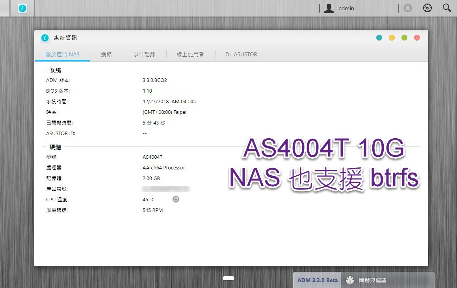This screenshot has width=457, height=288.
Task: Click fan speed value 545 RPM
Action: [153, 210]
